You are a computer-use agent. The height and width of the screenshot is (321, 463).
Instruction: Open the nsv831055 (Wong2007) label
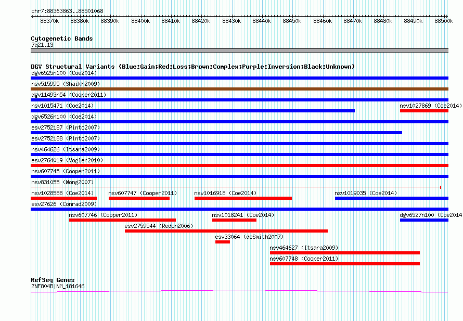[x=62, y=182]
